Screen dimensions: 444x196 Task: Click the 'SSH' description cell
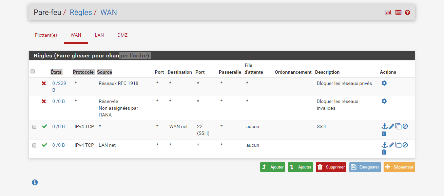coord(321,126)
